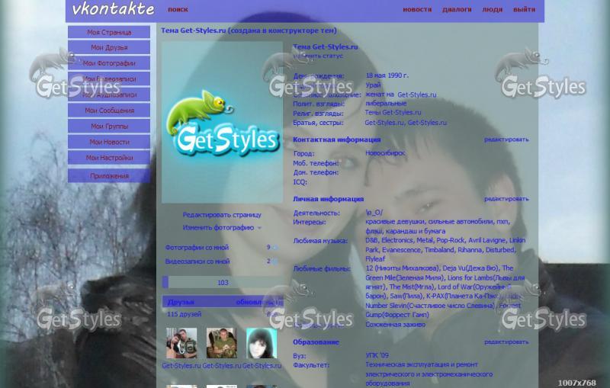Open the 115 друзей link
The image size is (610, 388).
coord(184,314)
